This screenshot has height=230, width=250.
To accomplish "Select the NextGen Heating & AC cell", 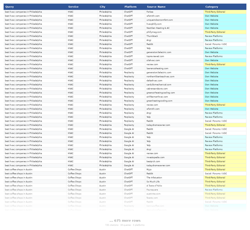I will pyautogui.click(x=174, y=28).
